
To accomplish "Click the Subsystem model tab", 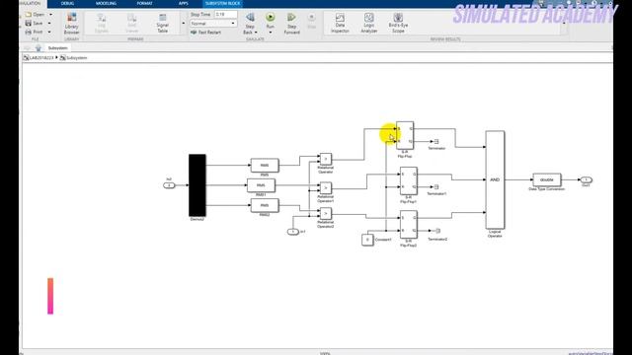I will pos(57,48).
